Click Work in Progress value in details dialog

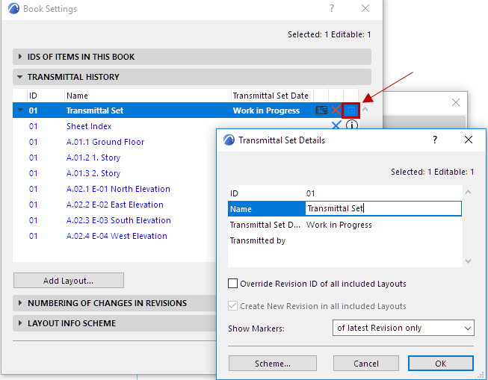339,225
